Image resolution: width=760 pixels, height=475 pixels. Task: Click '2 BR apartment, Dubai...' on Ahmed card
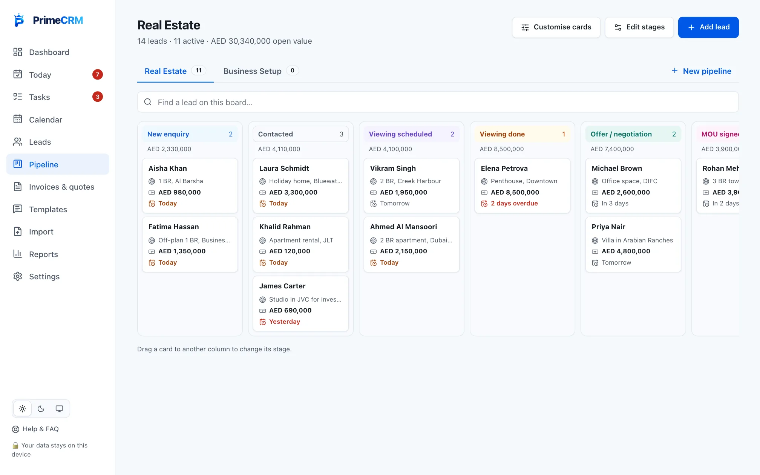pos(416,241)
